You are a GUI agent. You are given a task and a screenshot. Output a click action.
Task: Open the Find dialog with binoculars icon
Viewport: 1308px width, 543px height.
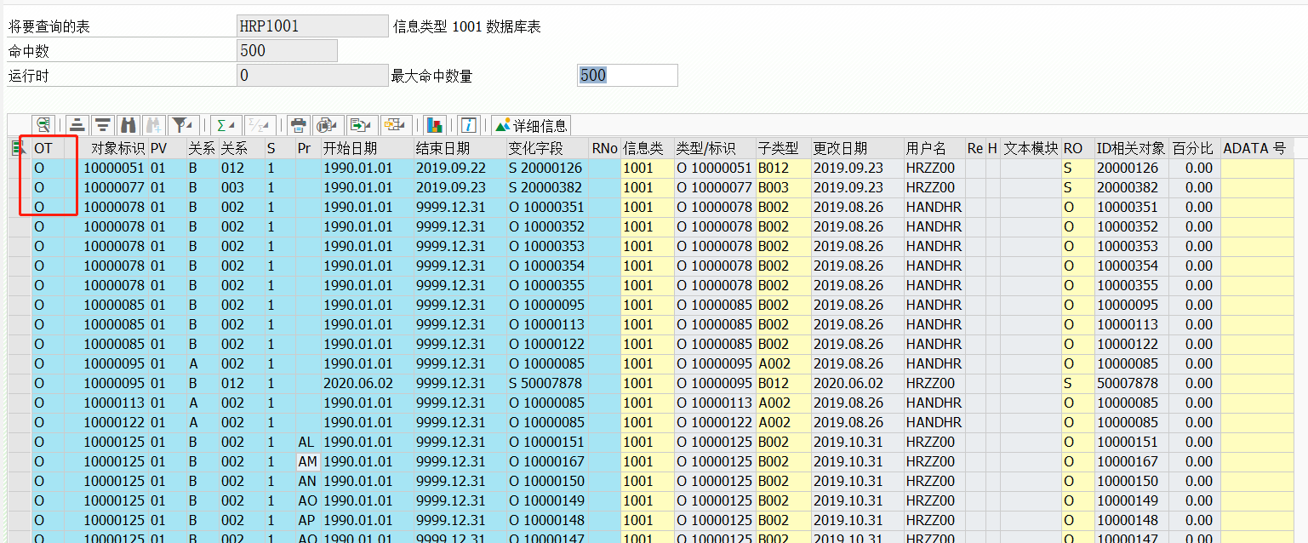coord(129,125)
